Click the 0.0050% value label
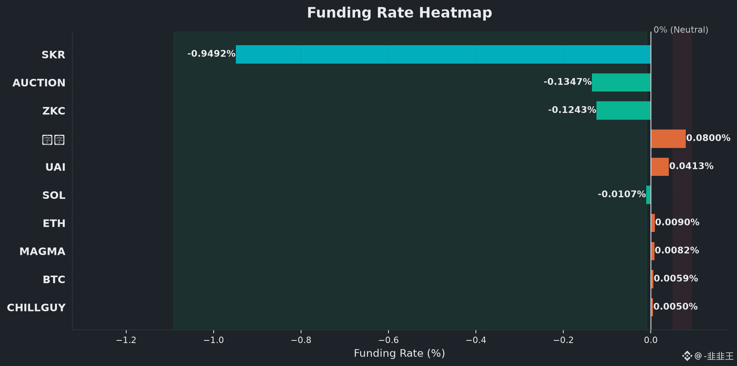Viewport: 737px width, 366px height. (x=676, y=307)
